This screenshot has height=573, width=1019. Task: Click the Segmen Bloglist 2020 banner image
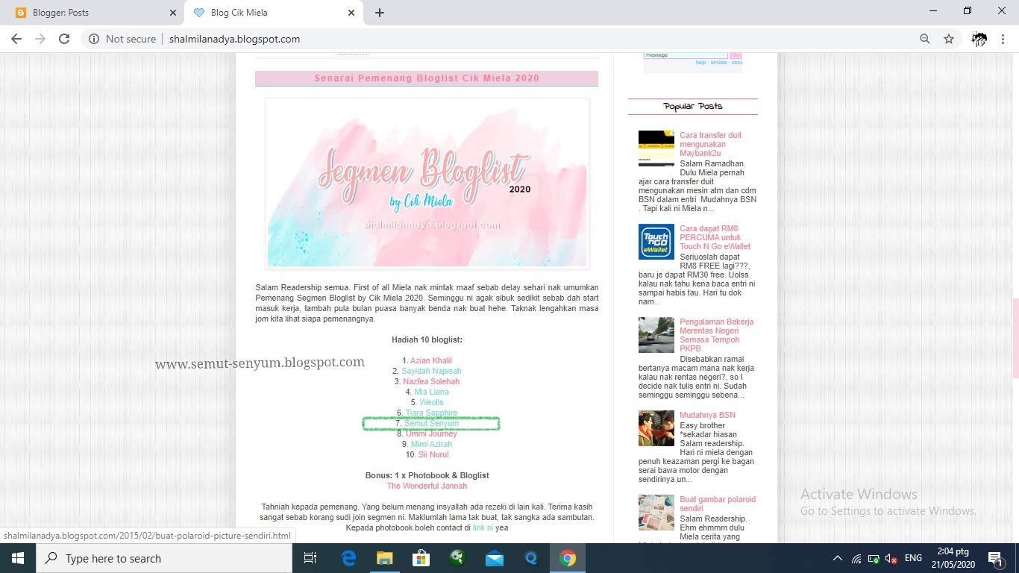(427, 184)
